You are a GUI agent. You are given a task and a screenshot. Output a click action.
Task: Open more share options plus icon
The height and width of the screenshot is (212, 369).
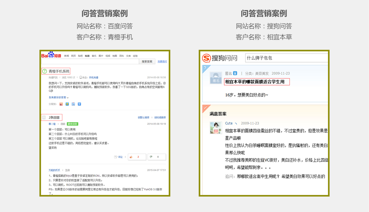[79, 104]
